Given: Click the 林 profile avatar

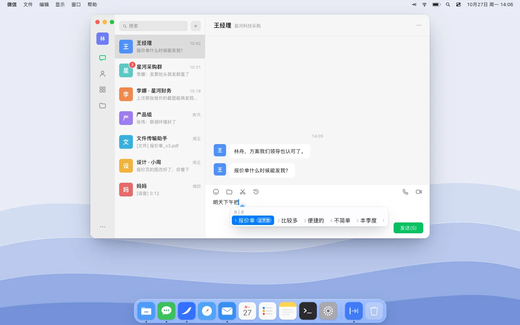Looking at the screenshot, I should point(103,39).
